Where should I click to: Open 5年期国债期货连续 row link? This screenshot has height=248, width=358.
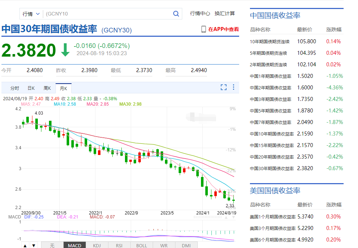tap(269, 53)
